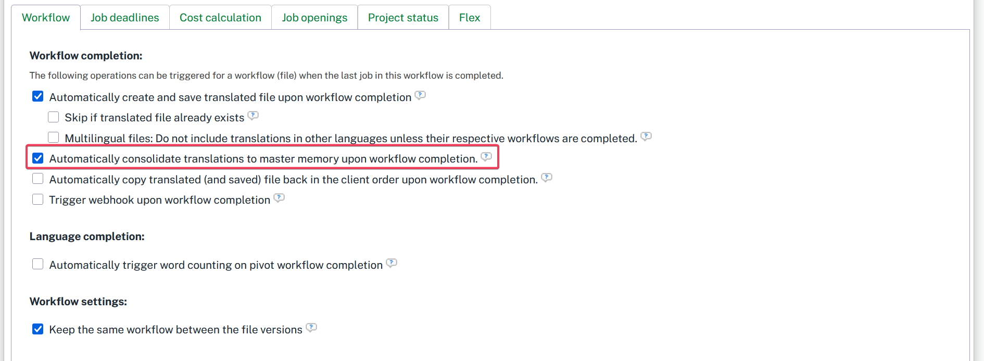Click help icon for consolidate translations to master memory
Screen dimensions: 984x361
pos(486,157)
